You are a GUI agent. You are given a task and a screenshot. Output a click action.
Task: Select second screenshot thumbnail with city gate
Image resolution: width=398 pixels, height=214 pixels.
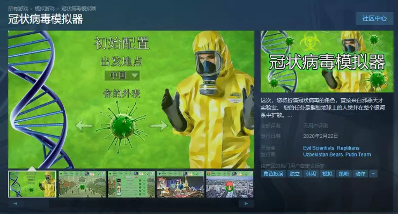point(82,185)
